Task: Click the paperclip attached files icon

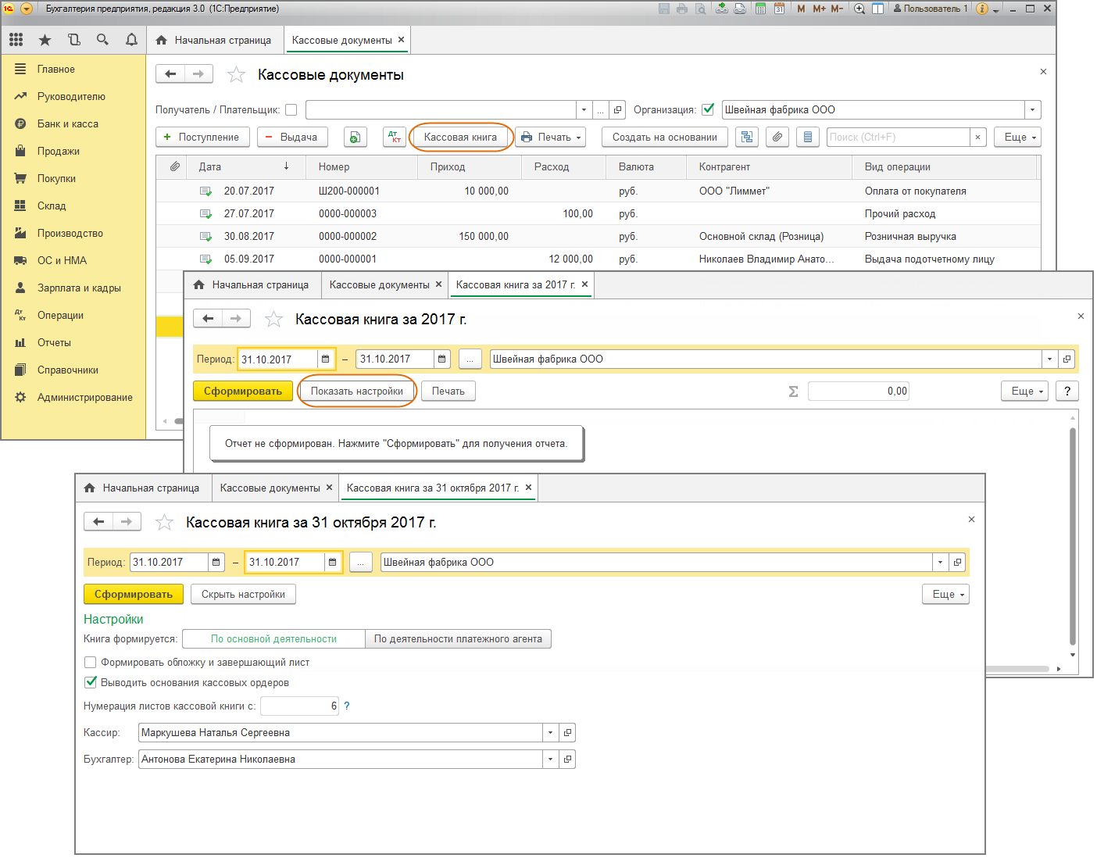Action: 777,138
